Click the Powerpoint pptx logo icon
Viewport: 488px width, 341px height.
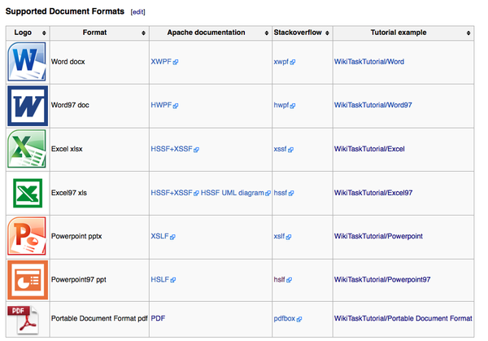click(26, 236)
